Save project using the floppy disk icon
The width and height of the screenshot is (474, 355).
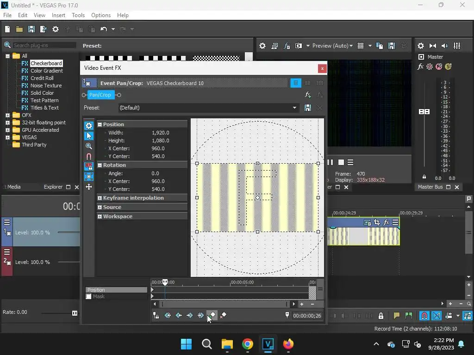pos(31,29)
